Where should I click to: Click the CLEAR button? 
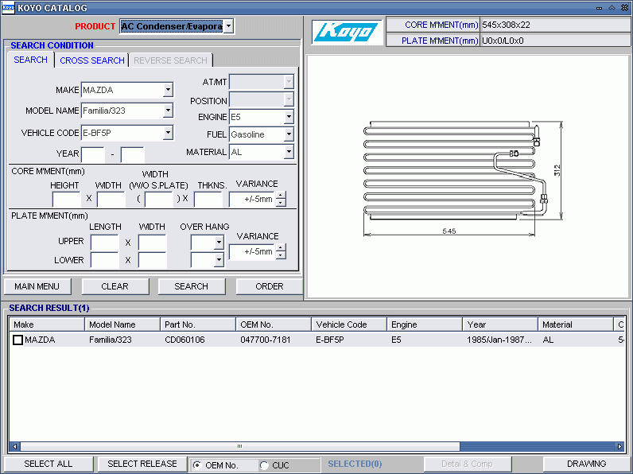click(x=115, y=286)
